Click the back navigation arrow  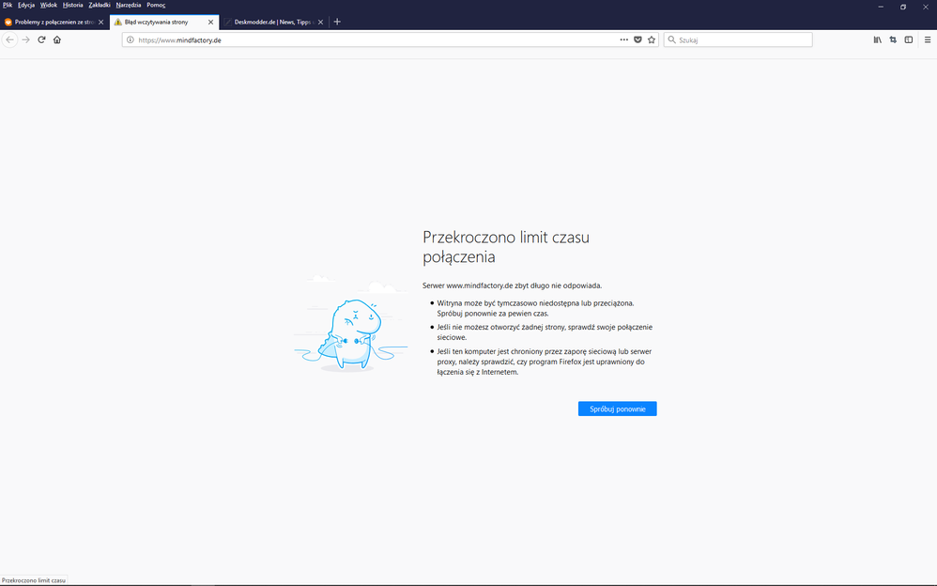point(10,40)
